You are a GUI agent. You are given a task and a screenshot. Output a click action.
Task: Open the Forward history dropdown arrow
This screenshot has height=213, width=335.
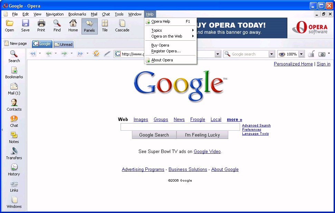(x=71, y=53)
